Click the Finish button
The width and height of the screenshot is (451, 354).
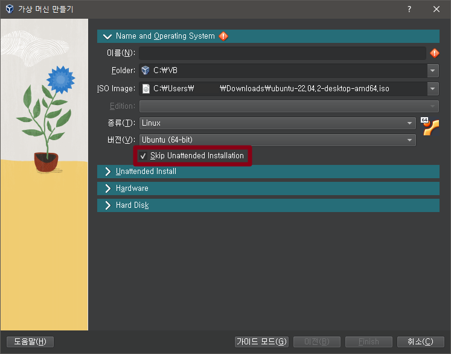pos(369,342)
